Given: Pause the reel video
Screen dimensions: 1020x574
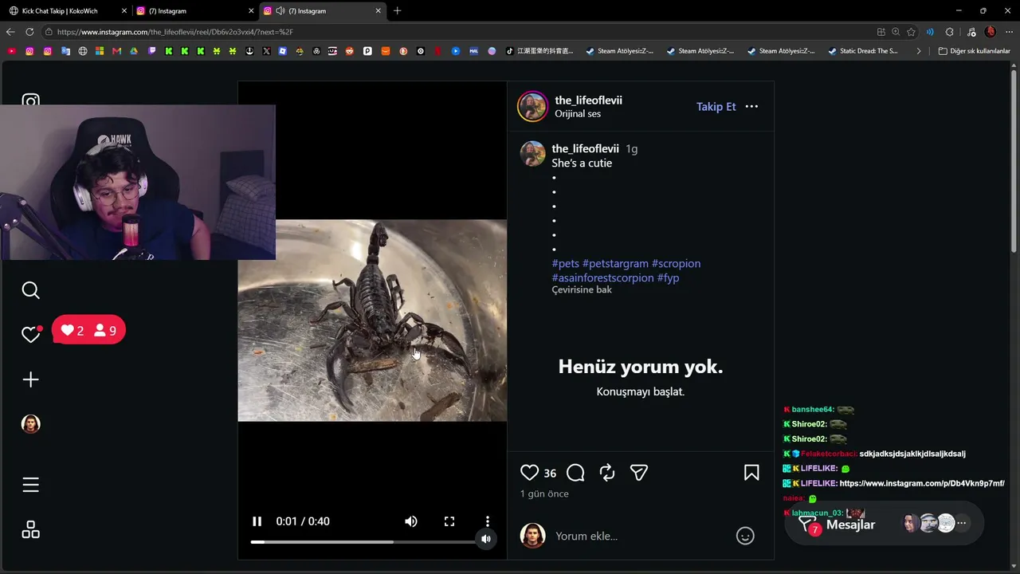Looking at the screenshot, I should [x=257, y=521].
